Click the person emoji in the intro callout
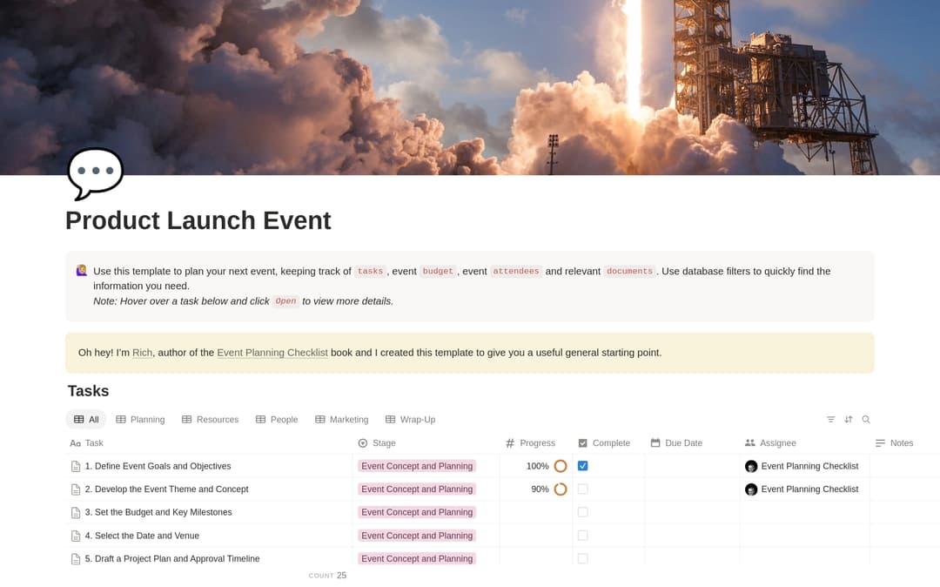 tap(82, 270)
